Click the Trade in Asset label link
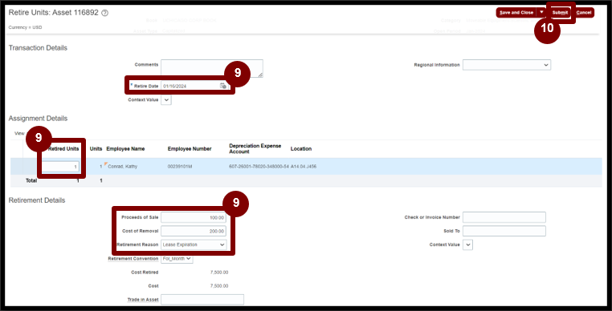This screenshot has width=612, height=311. pyautogui.click(x=143, y=300)
